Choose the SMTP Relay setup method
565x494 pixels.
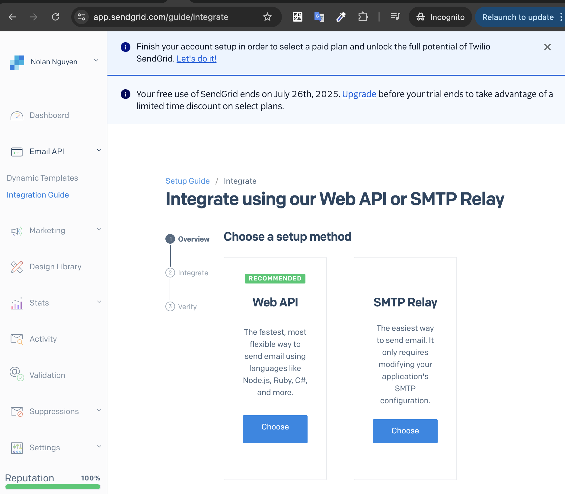point(405,431)
